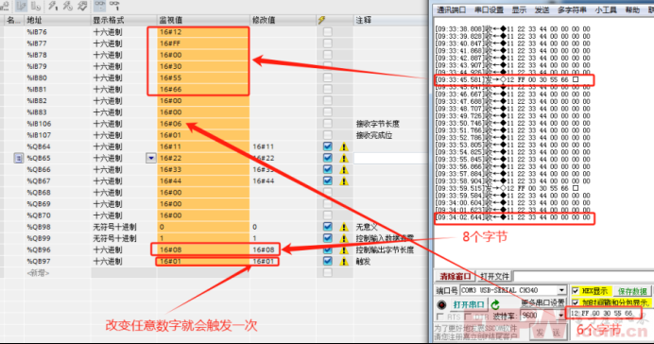Select the %QB70 address cell
Screen dimensions: 654x344
(58, 215)
